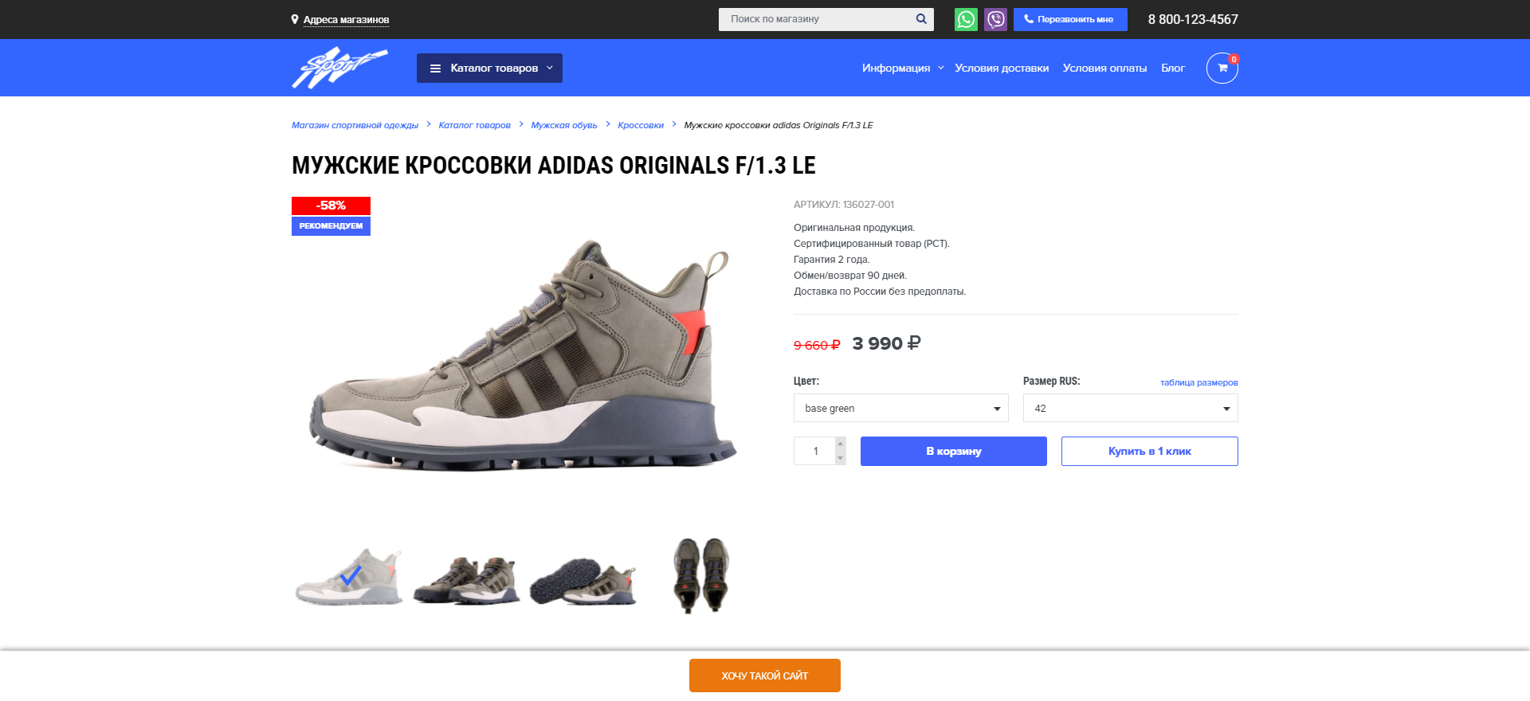Open the Блог page
This screenshot has width=1530, height=701.
point(1172,69)
